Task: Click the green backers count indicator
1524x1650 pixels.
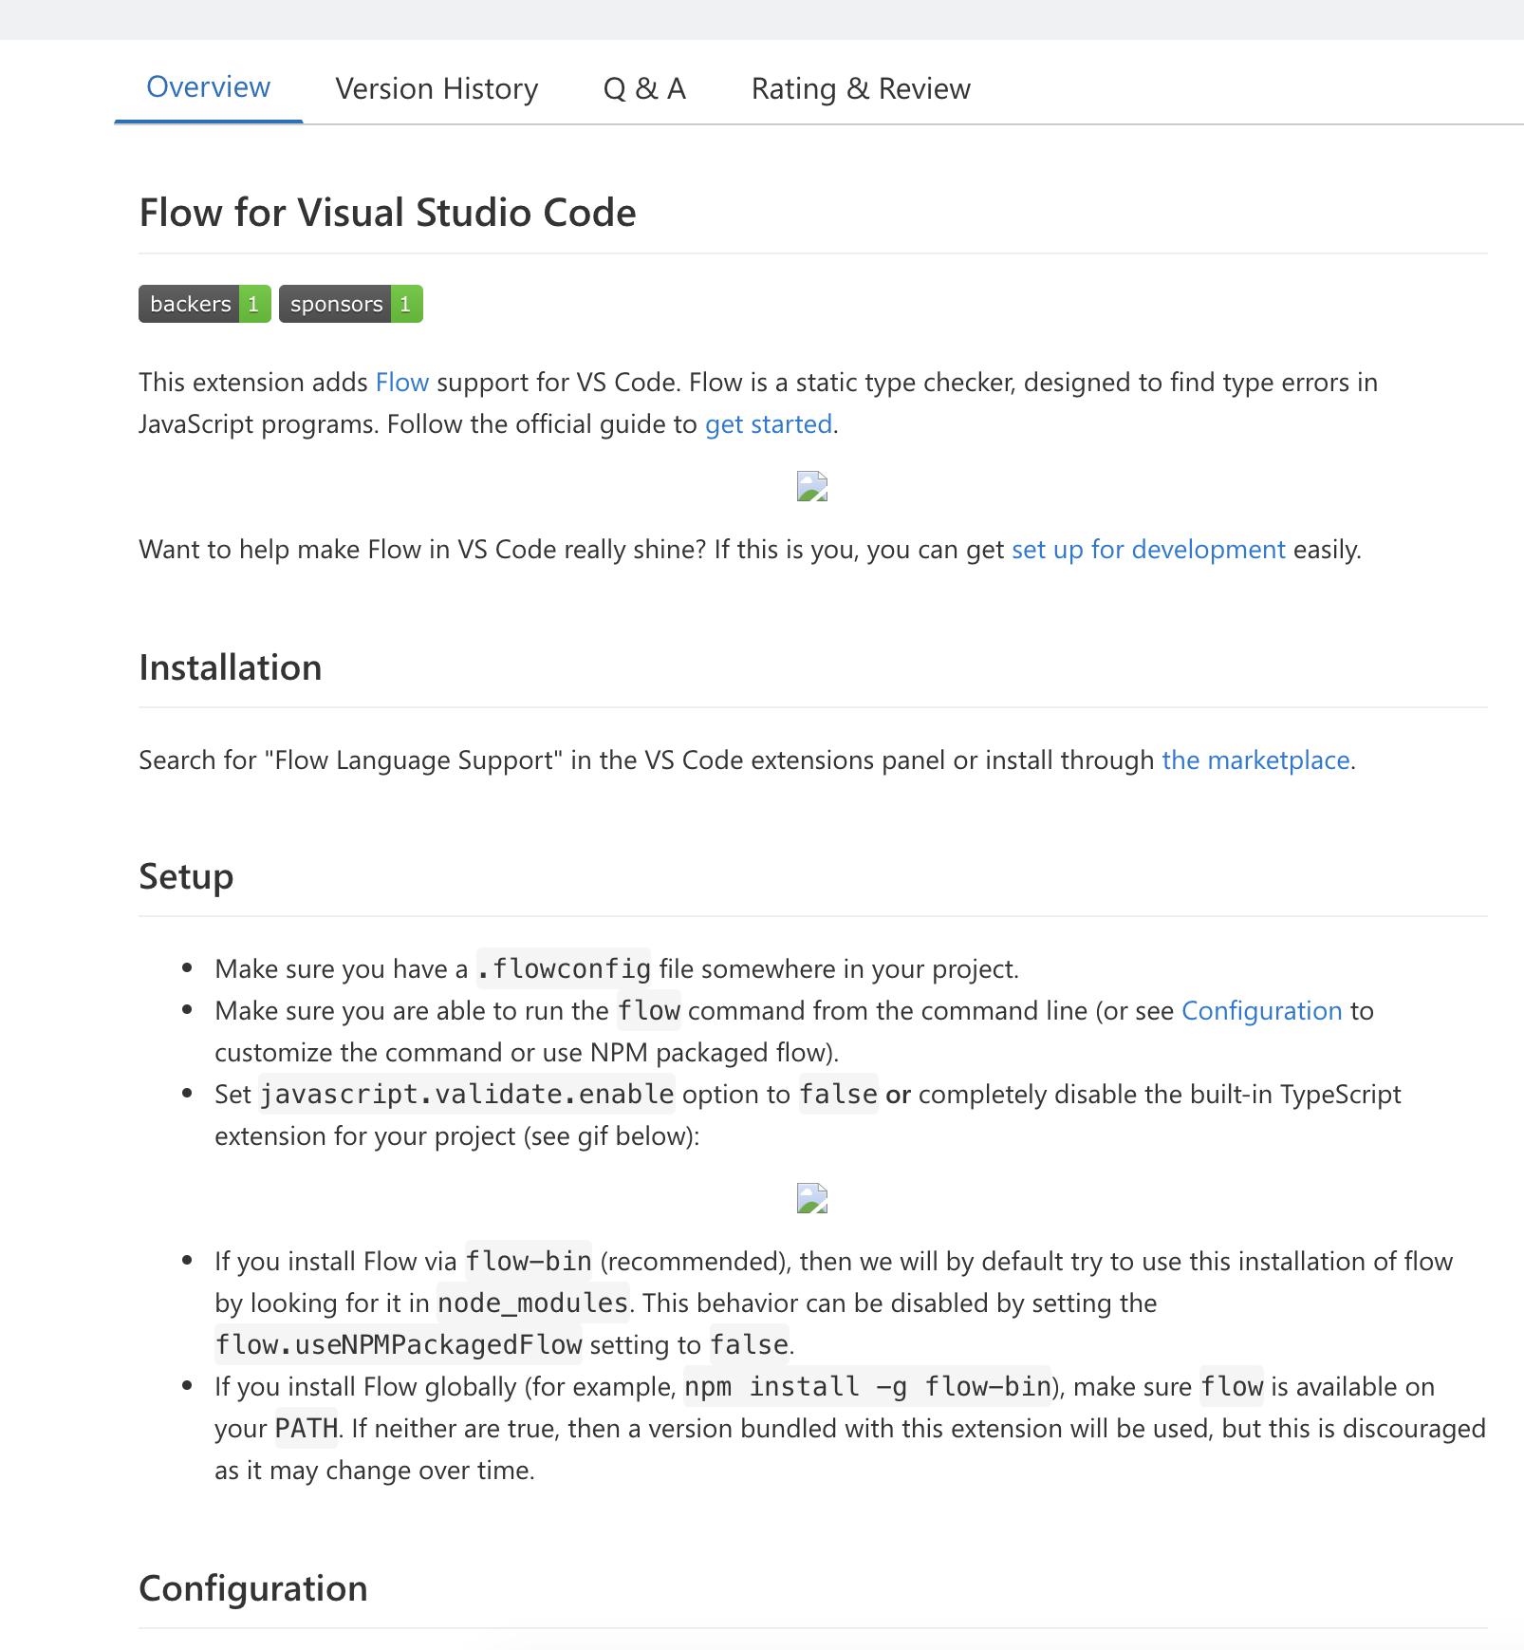Action: [252, 304]
